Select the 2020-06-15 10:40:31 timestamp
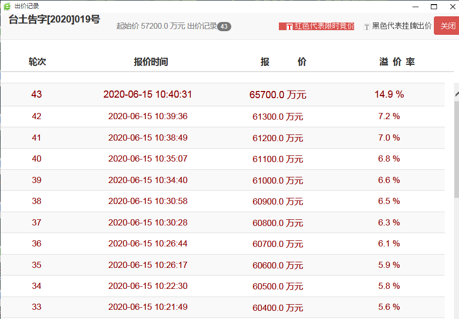Screen dimensions: 459x319 point(147,94)
